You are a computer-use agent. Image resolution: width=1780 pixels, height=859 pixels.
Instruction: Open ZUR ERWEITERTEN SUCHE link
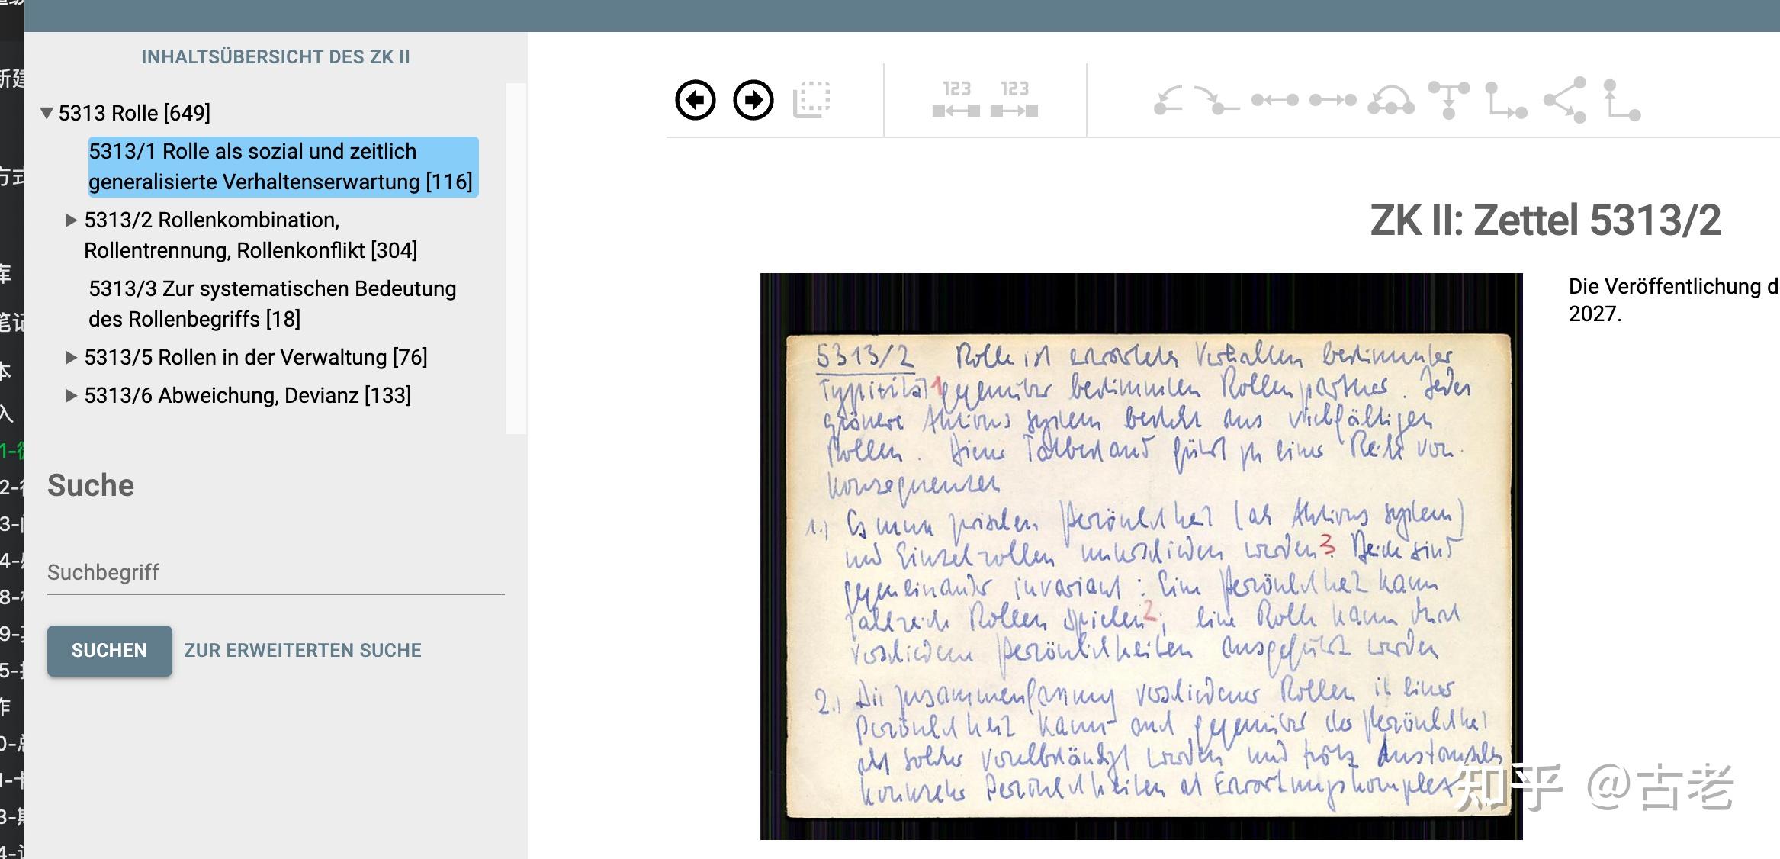tap(303, 651)
